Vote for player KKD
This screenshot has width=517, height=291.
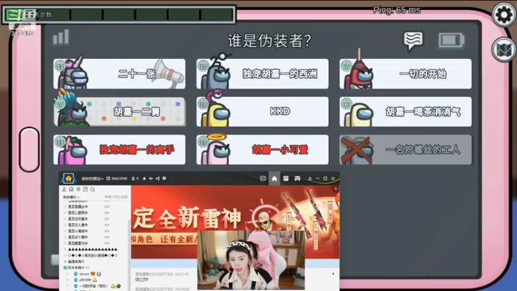262,111
